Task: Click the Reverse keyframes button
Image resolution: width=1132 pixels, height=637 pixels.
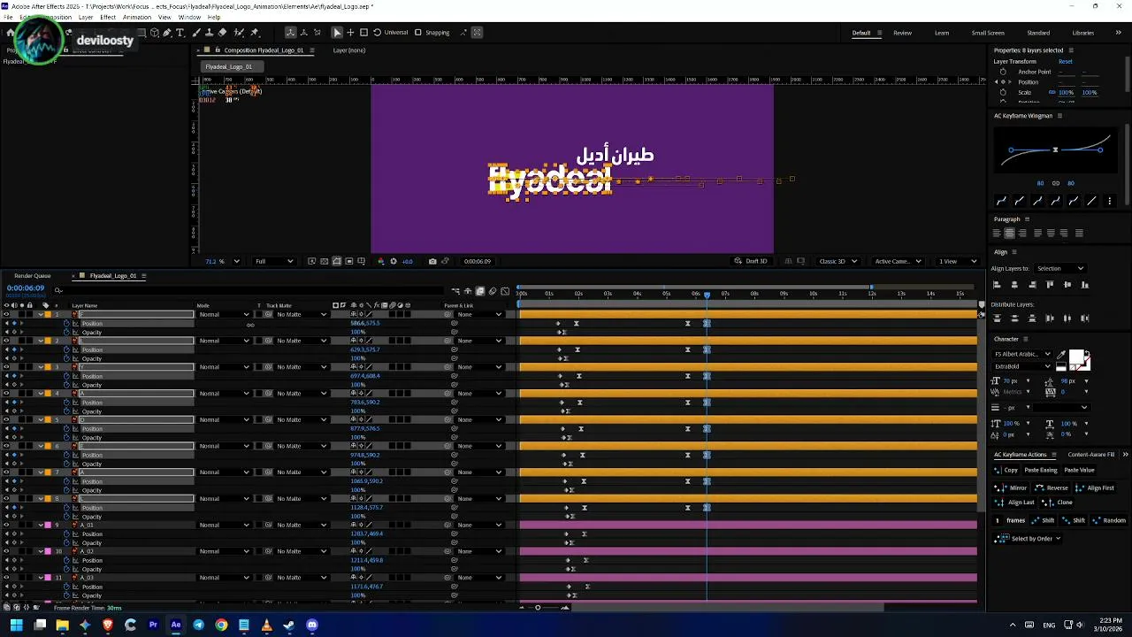Action: click(1052, 487)
